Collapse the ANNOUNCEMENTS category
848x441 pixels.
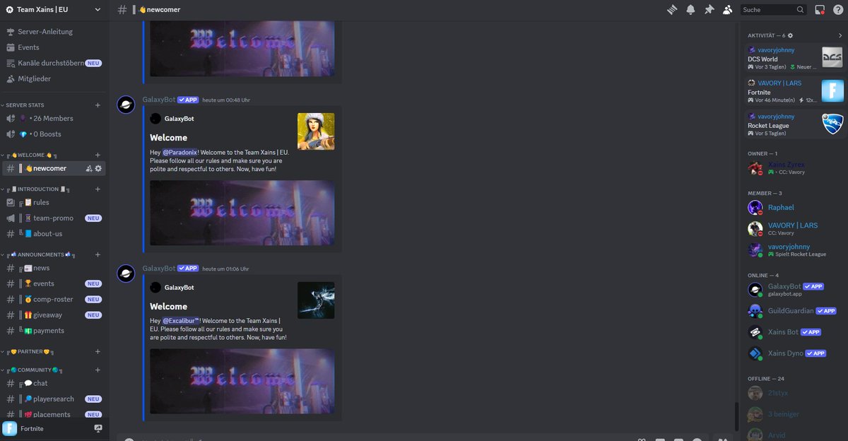pos(42,254)
